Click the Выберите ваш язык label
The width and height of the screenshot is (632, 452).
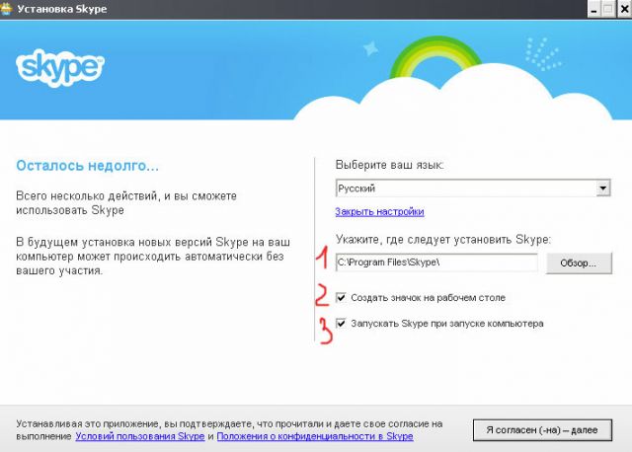[390, 165]
